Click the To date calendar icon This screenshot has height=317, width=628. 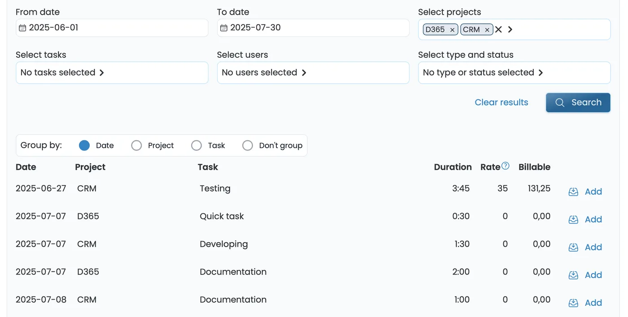click(224, 28)
